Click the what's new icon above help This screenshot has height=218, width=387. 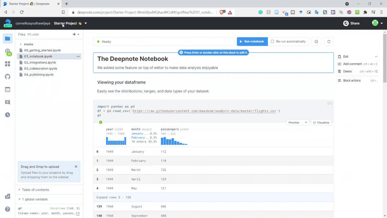(8, 196)
